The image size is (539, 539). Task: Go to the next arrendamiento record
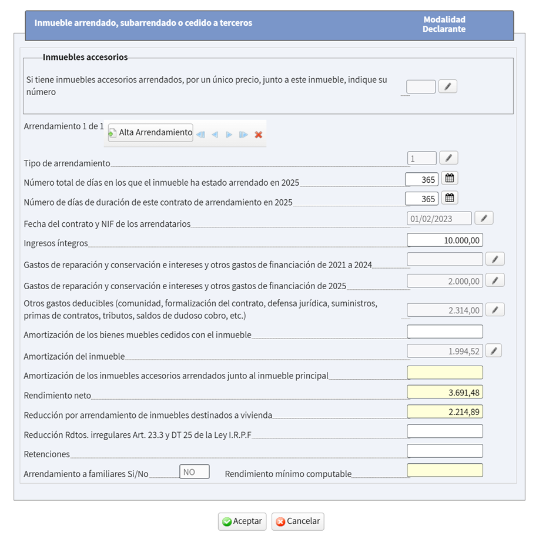[229, 135]
